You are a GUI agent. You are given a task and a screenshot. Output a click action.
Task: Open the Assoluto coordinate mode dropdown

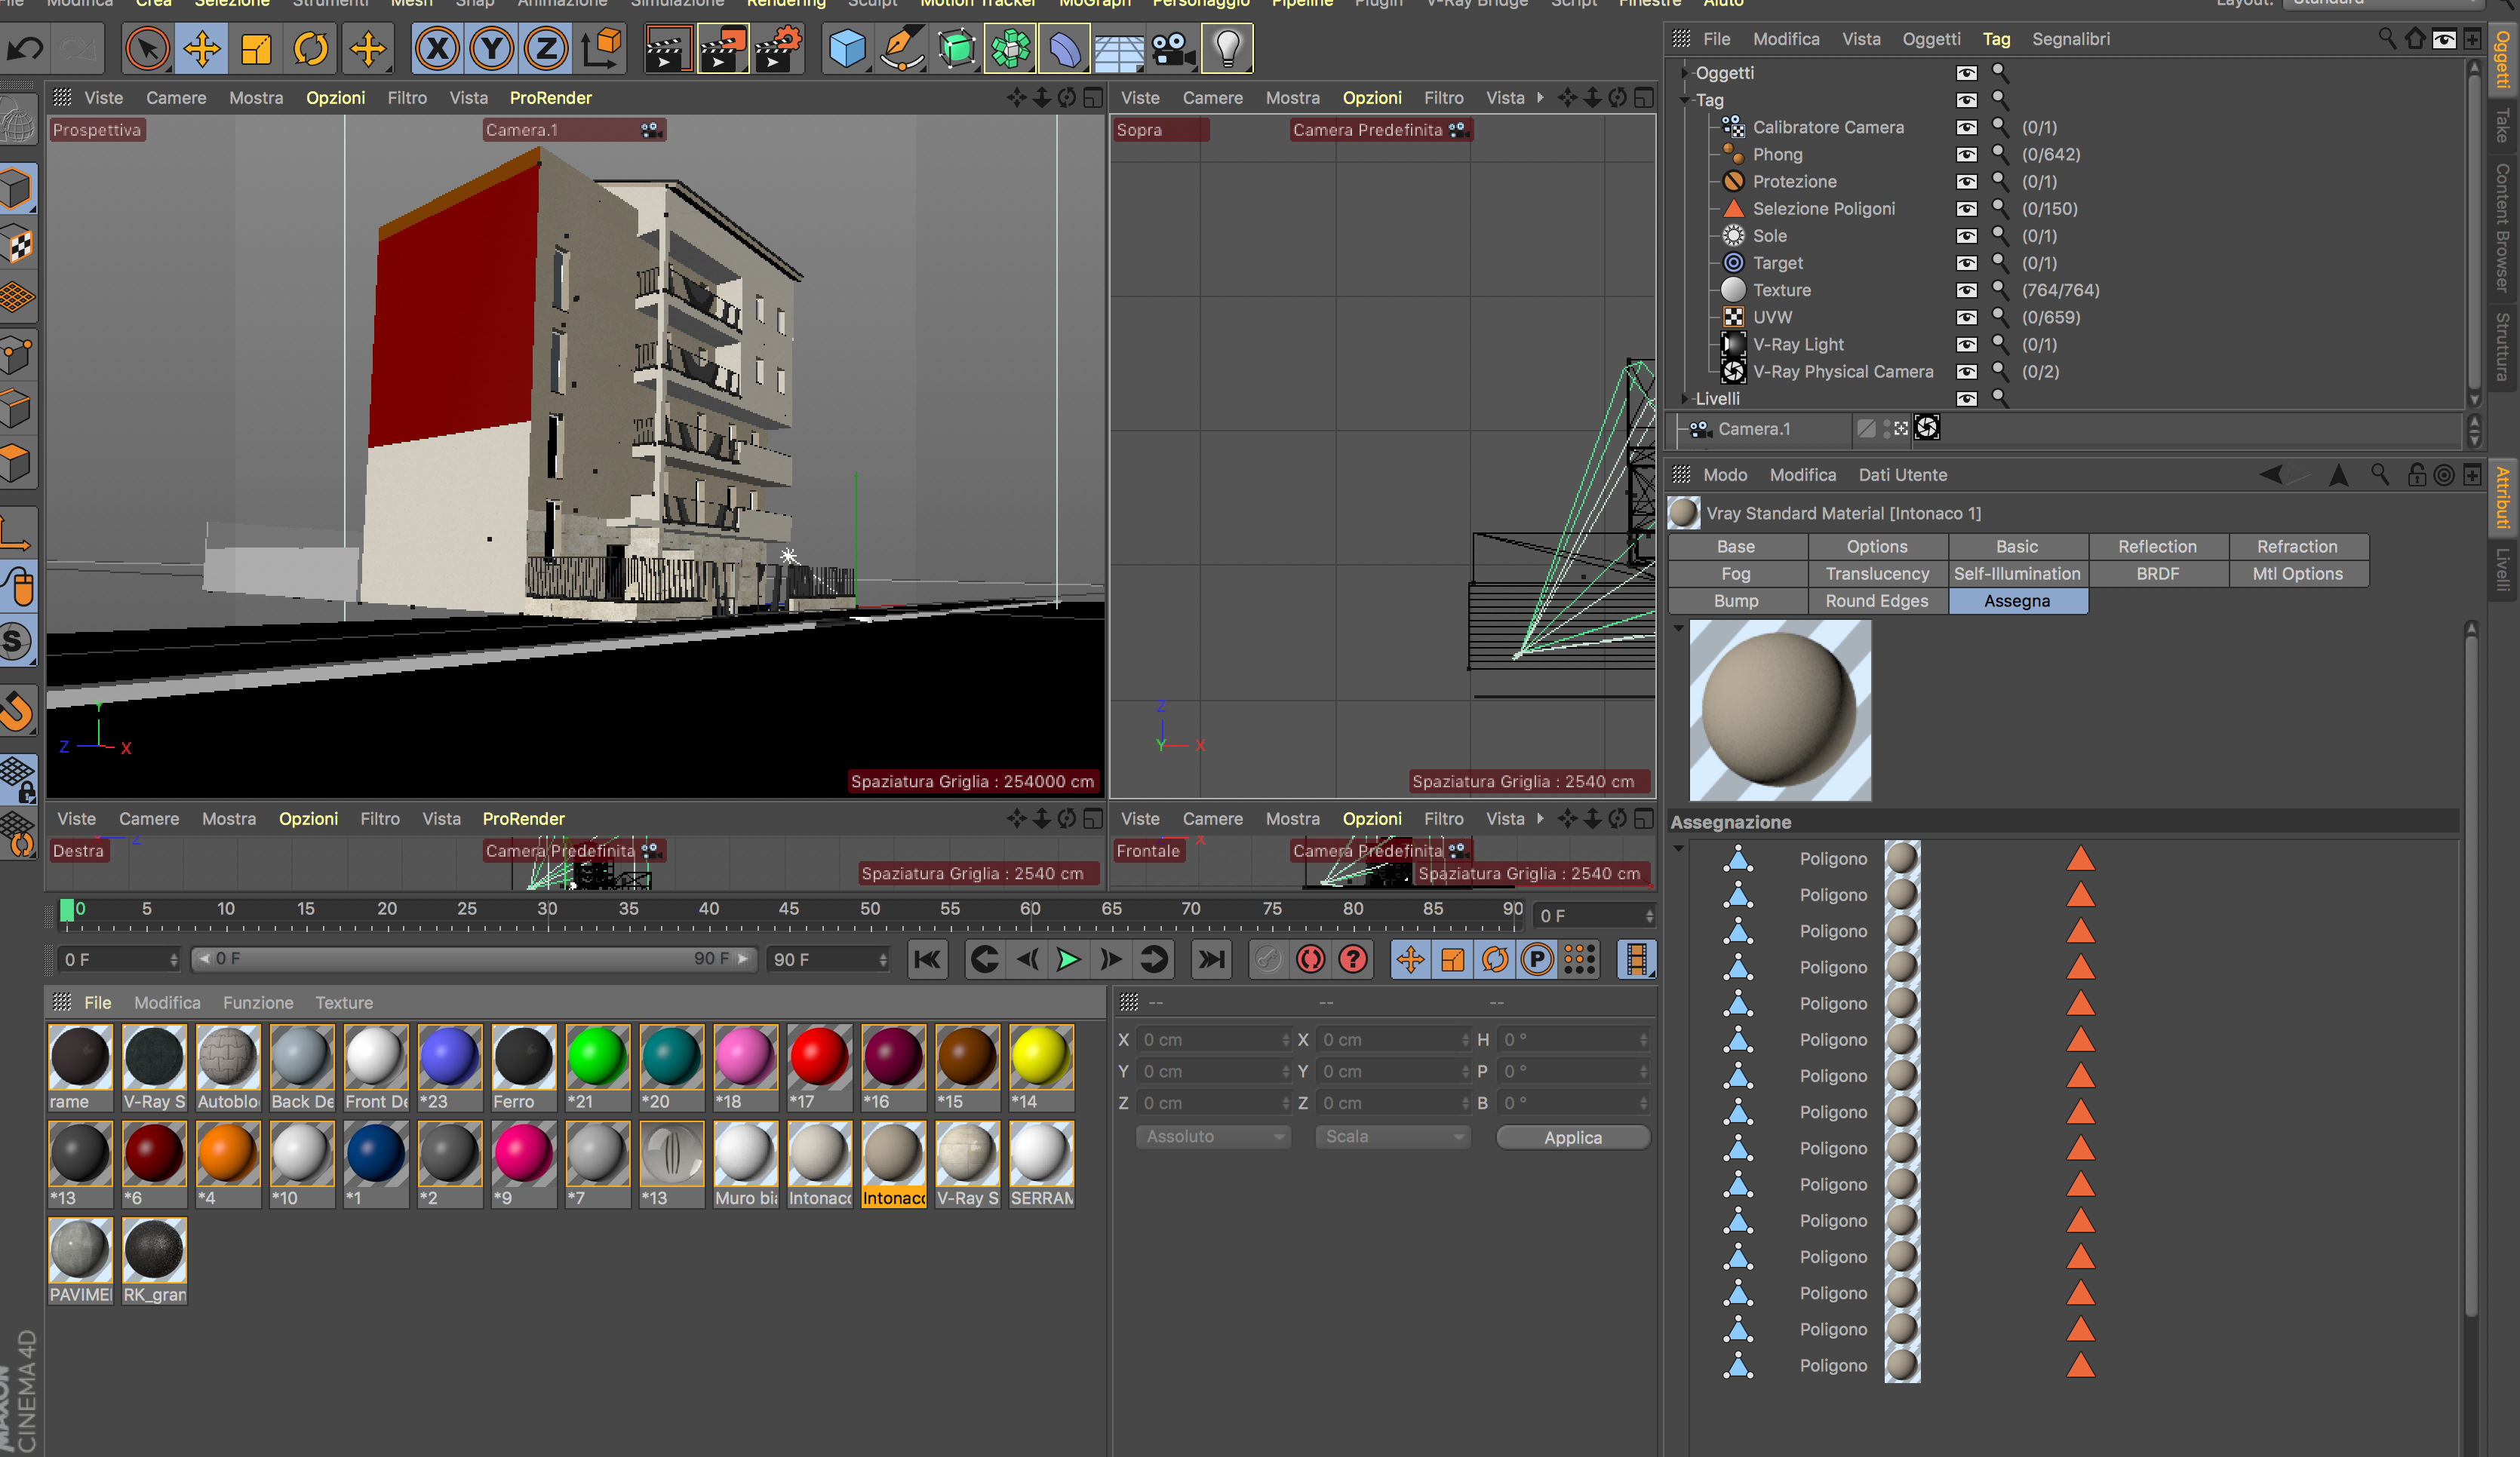(1213, 1137)
